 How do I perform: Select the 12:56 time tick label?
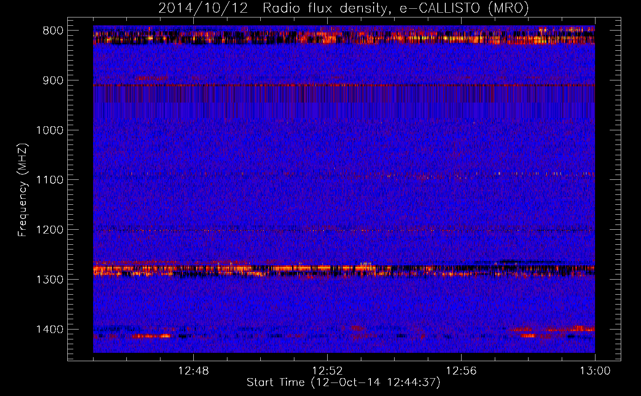pyautogui.click(x=461, y=371)
